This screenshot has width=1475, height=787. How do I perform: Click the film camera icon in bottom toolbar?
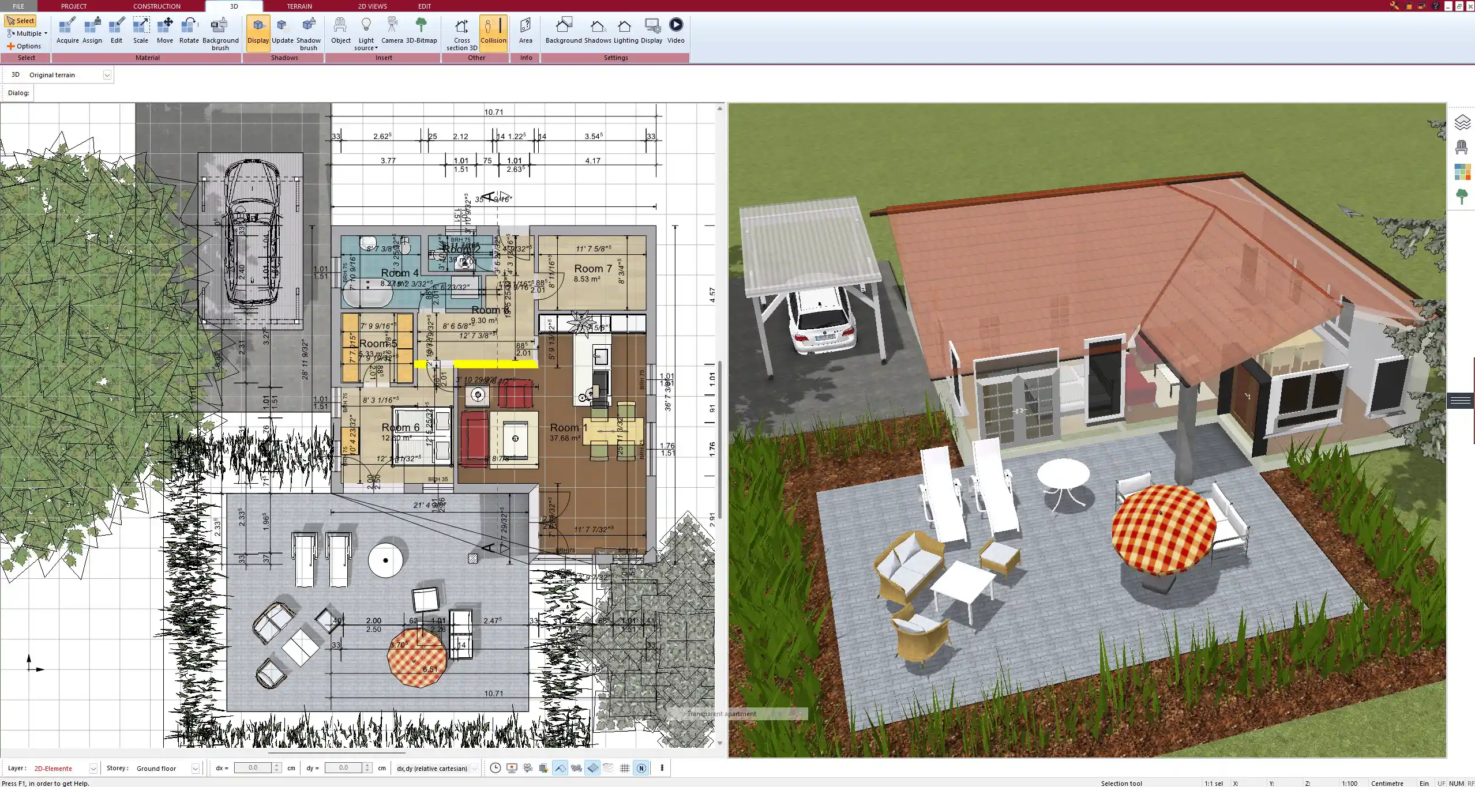coord(528,768)
